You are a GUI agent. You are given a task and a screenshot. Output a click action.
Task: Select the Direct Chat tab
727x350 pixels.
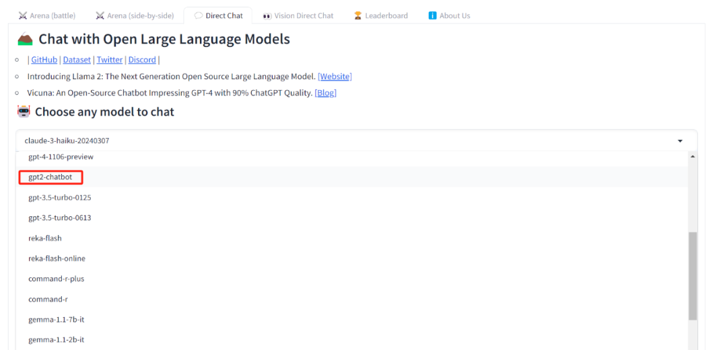(218, 15)
